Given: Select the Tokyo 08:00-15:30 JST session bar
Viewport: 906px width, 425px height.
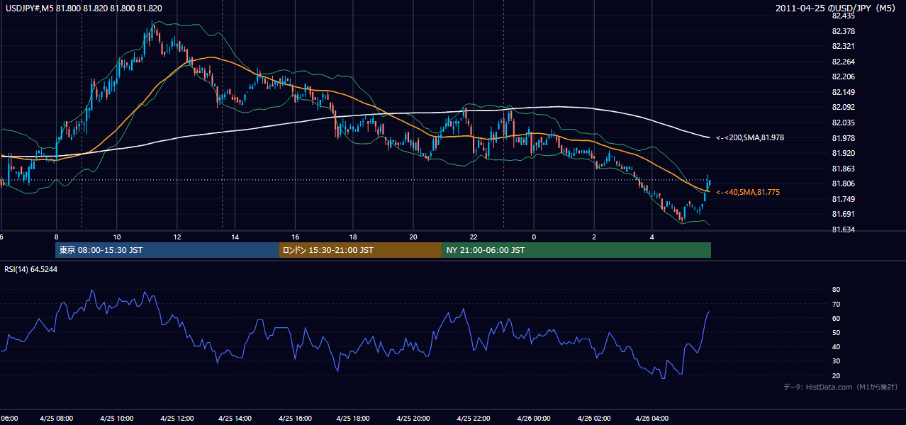Looking at the screenshot, I should click(x=167, y=250).
